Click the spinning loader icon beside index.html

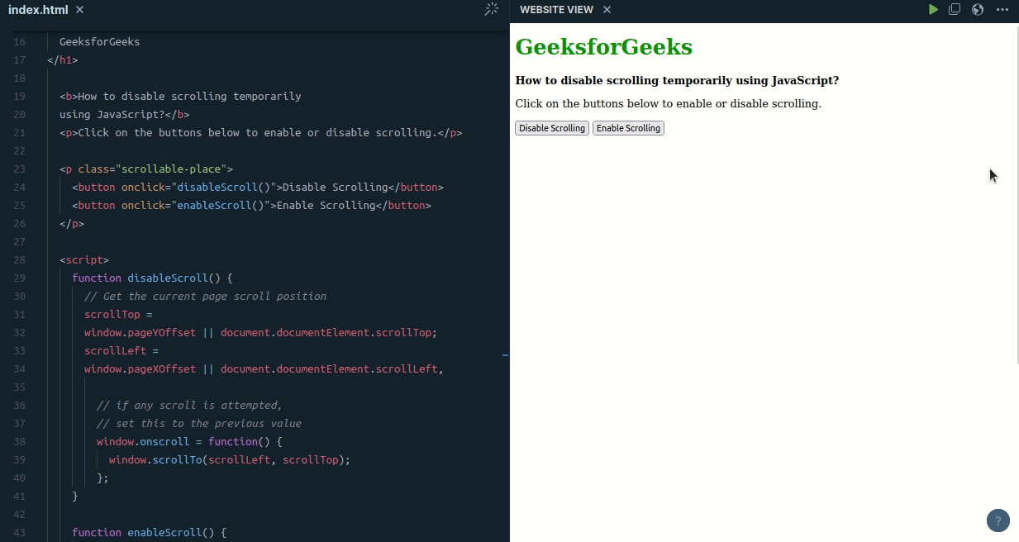point(491,9)
